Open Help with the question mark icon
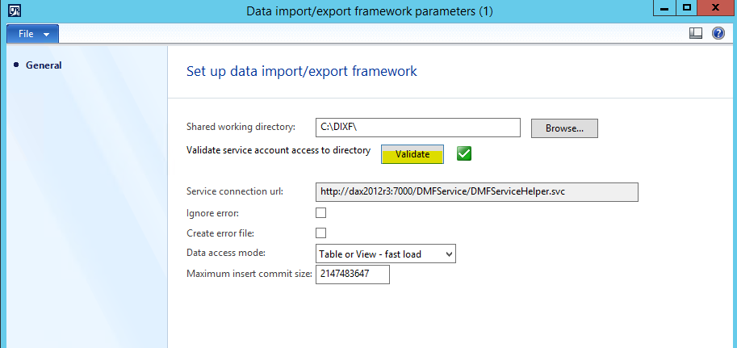This screenshot has height=348, width=737. 718,34
